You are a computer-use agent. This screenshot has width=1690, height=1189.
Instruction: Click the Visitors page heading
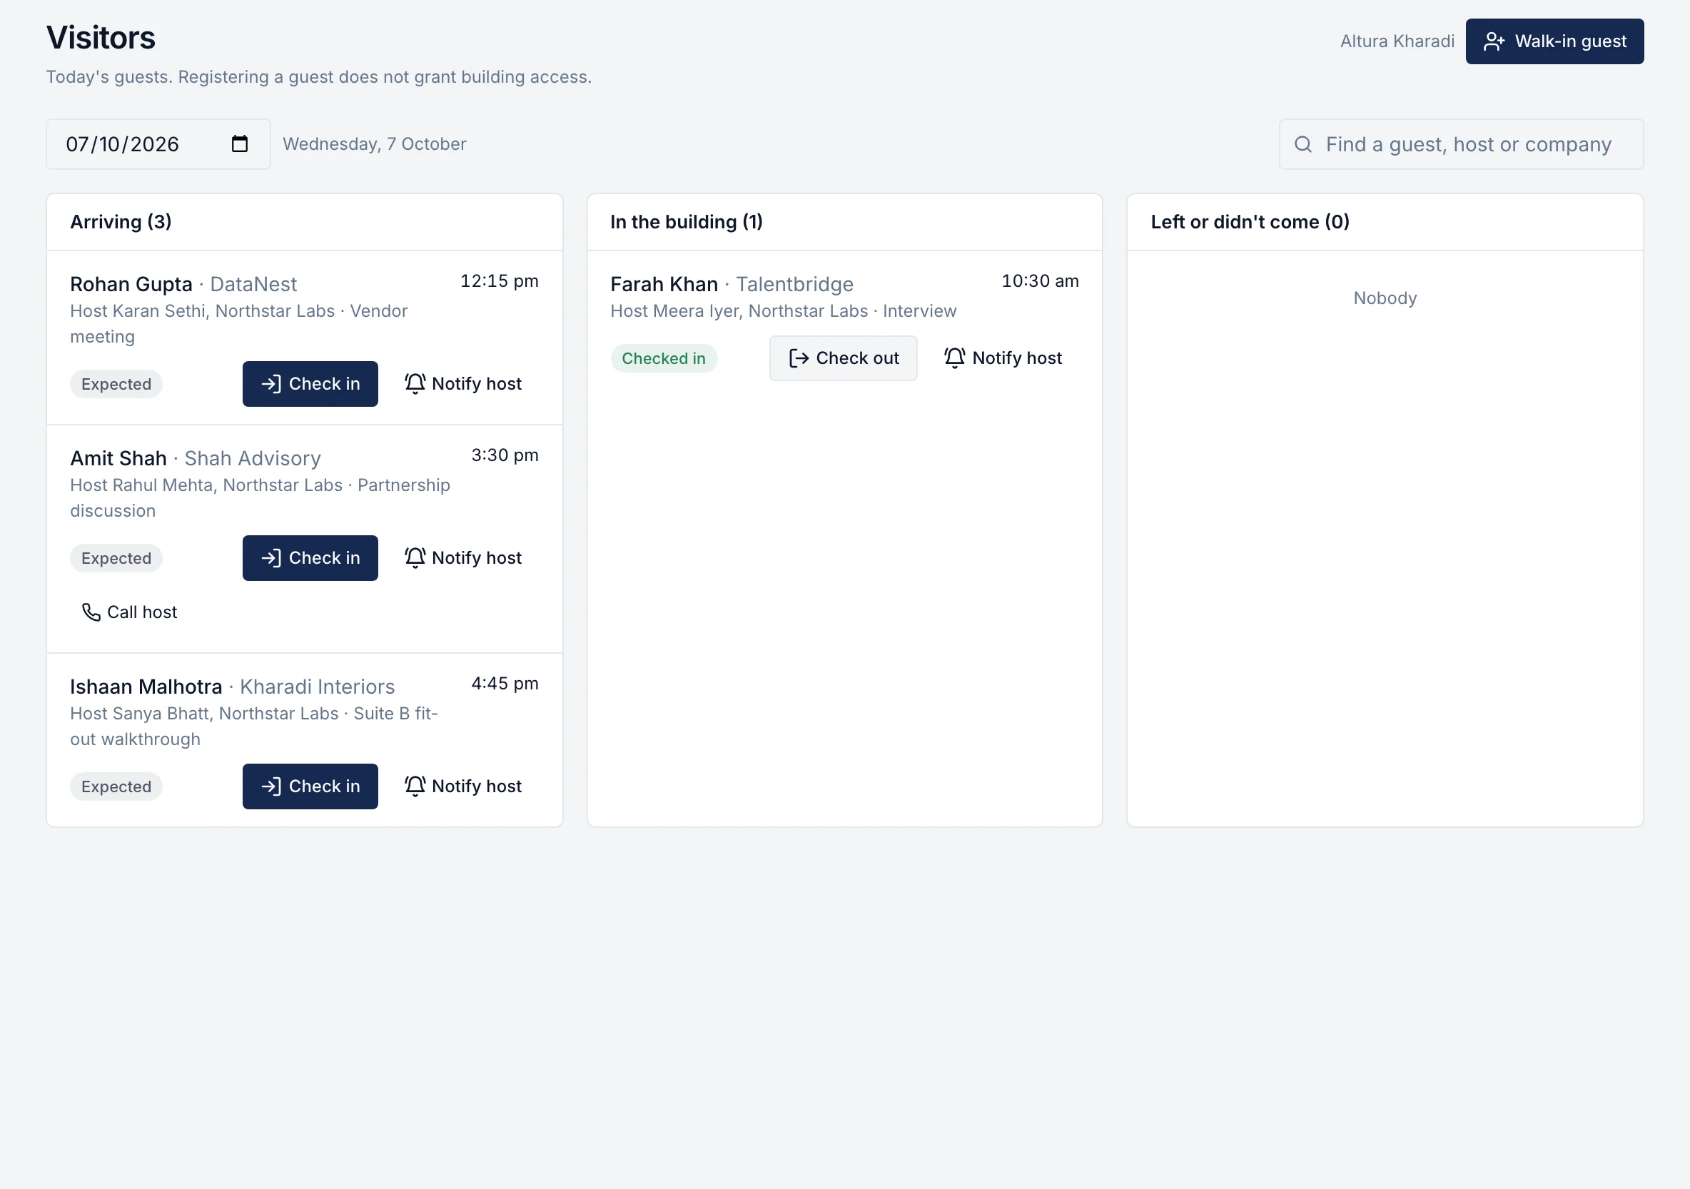tap(101, 39)
